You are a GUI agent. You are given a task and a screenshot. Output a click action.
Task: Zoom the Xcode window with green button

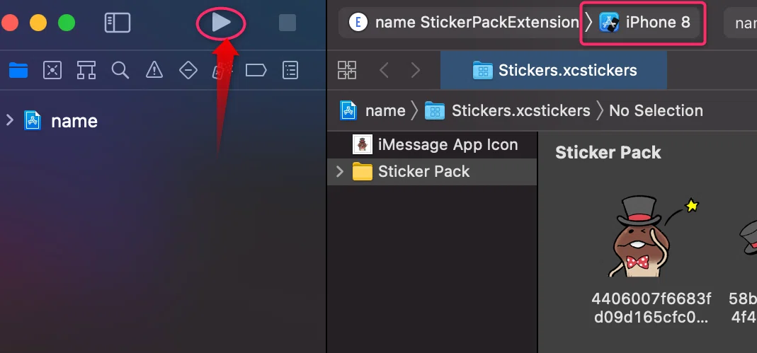(x=67, y=23)
